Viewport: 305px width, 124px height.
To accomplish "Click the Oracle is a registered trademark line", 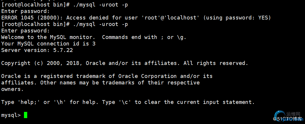I will tap(107, 76).
